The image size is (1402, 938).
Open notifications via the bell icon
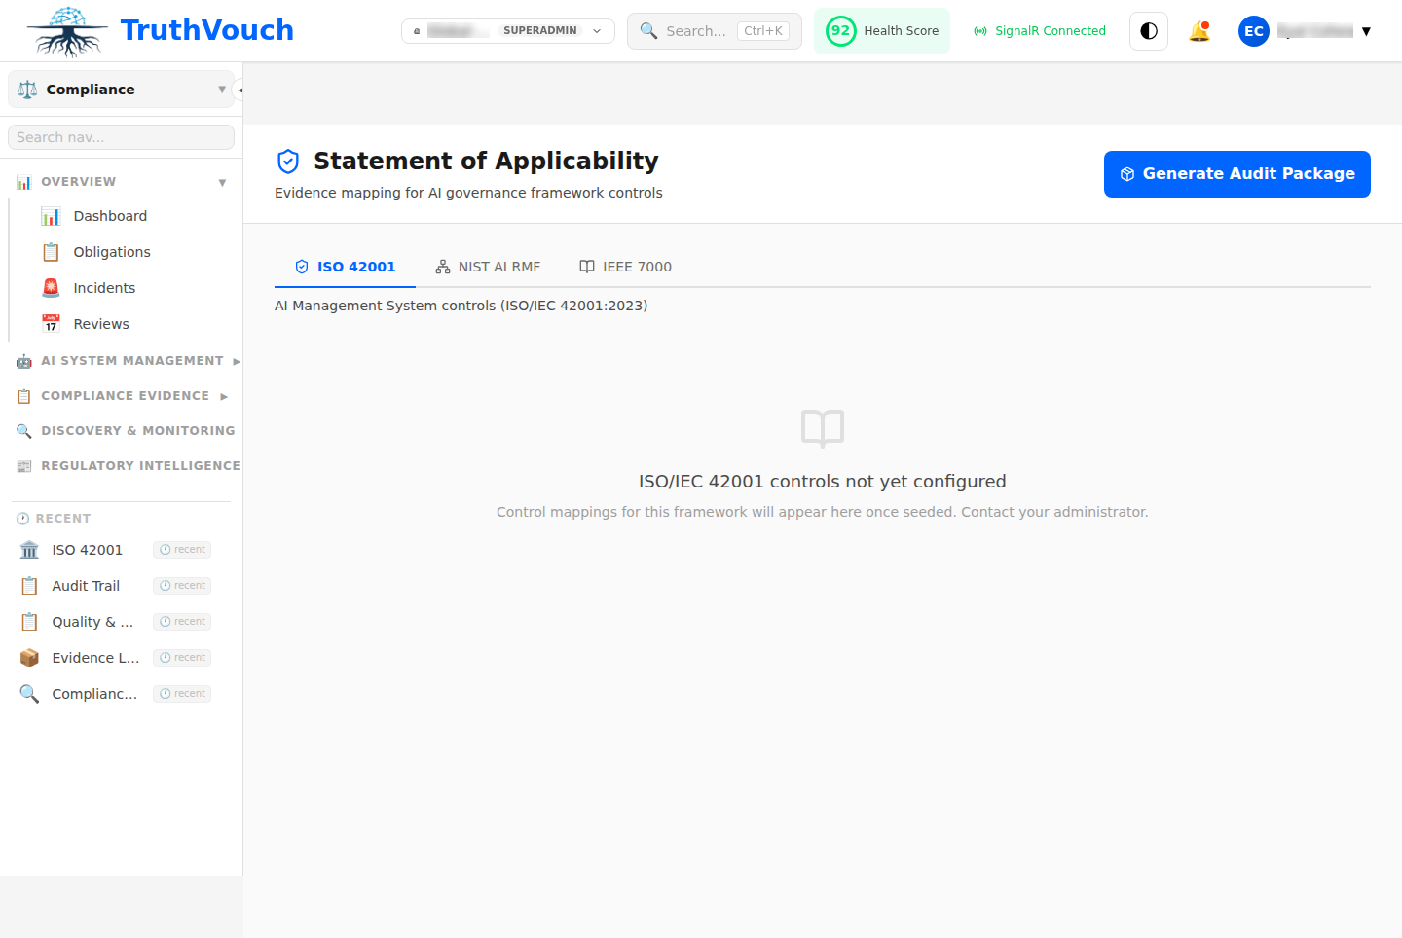[x=1199, y=30]
